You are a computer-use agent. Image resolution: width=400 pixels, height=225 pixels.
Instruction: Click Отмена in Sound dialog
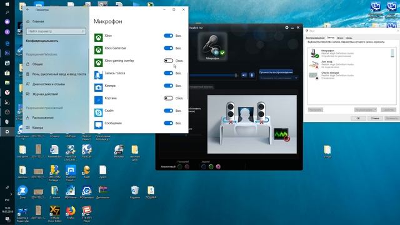[x=375, y=118]
